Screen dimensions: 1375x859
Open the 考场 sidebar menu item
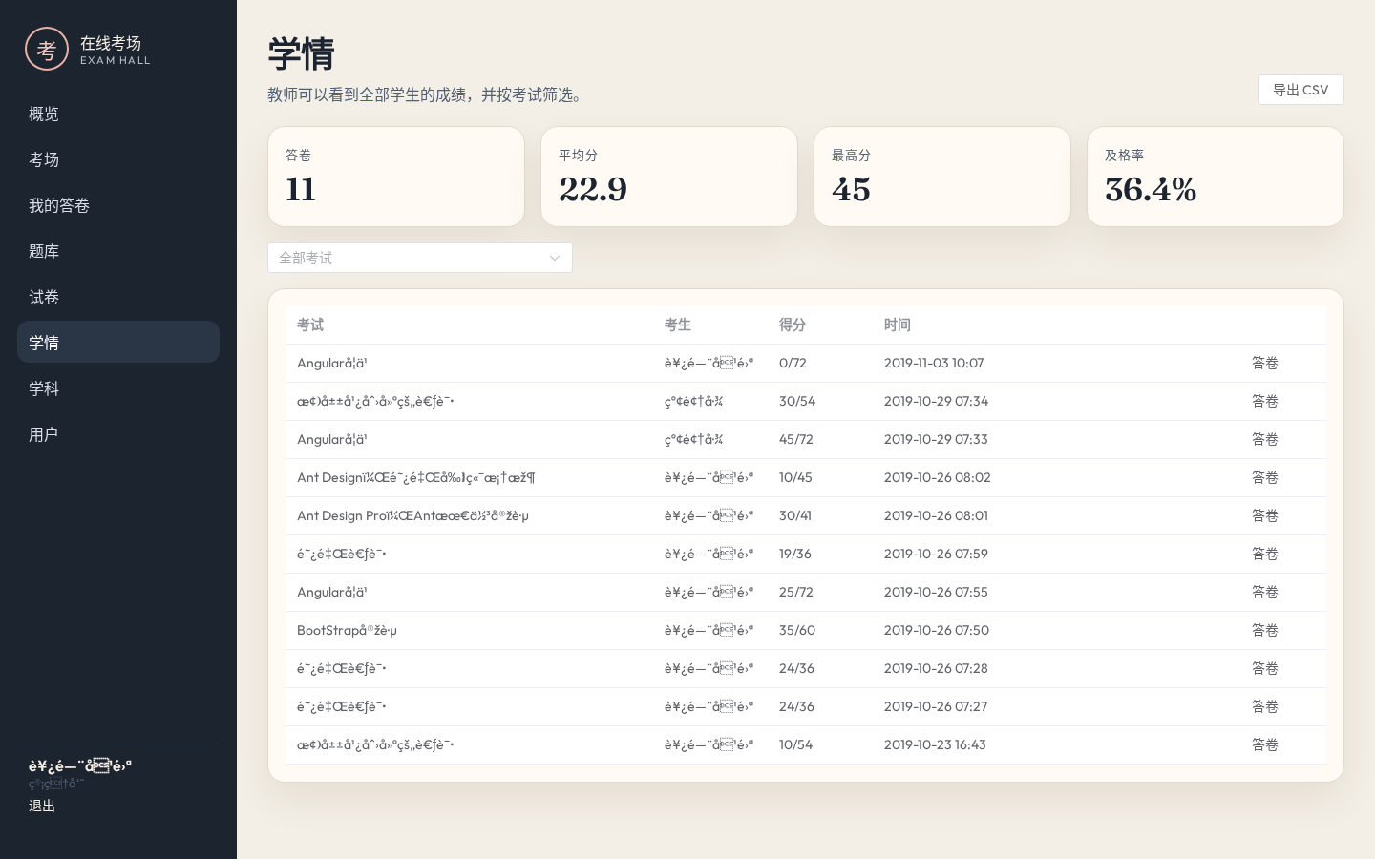point(118,159)
